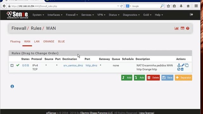Open the bookmarks list icon

tap(174, 6)
